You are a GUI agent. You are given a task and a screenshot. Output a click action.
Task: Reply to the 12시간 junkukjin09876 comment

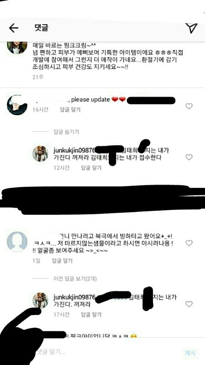[91, 168]
